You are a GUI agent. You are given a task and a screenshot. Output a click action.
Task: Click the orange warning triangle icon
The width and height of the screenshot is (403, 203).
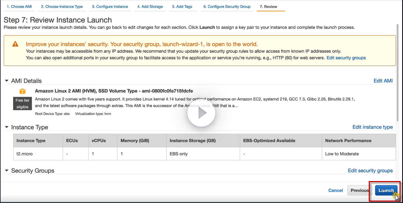[x=15, y=44]
